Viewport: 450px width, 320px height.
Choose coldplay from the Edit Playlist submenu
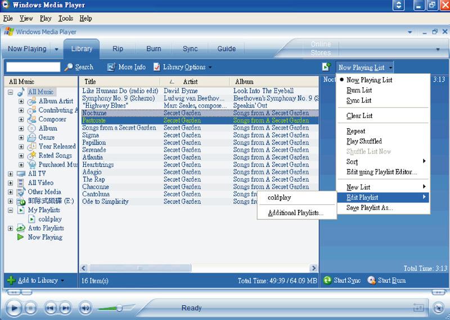(279, 197)
